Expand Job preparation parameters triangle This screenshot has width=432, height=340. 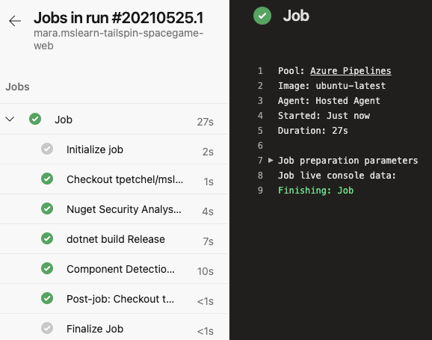point(271,160)
